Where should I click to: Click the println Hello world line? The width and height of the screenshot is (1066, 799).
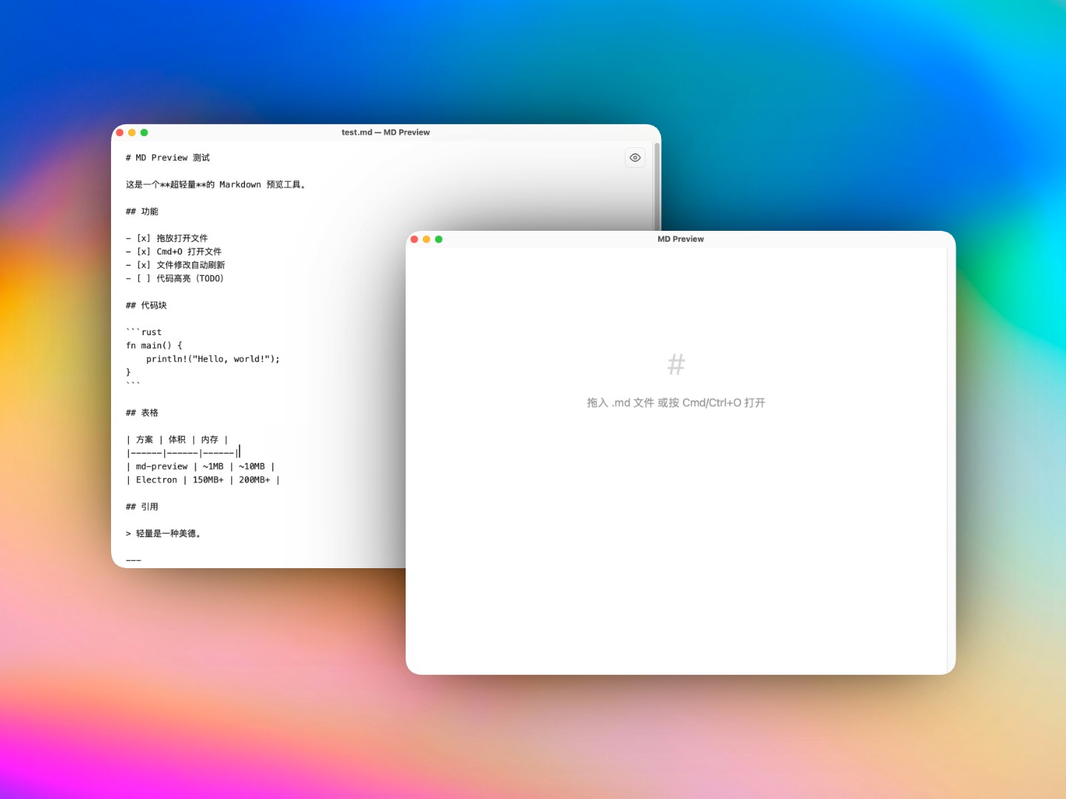click(x=213, y=359)
